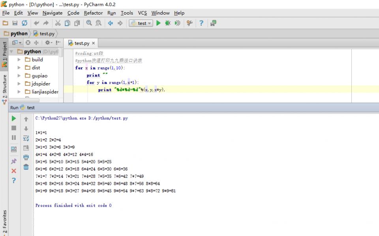Open the Refactor menu
The image size is (379, 236).
93,13
